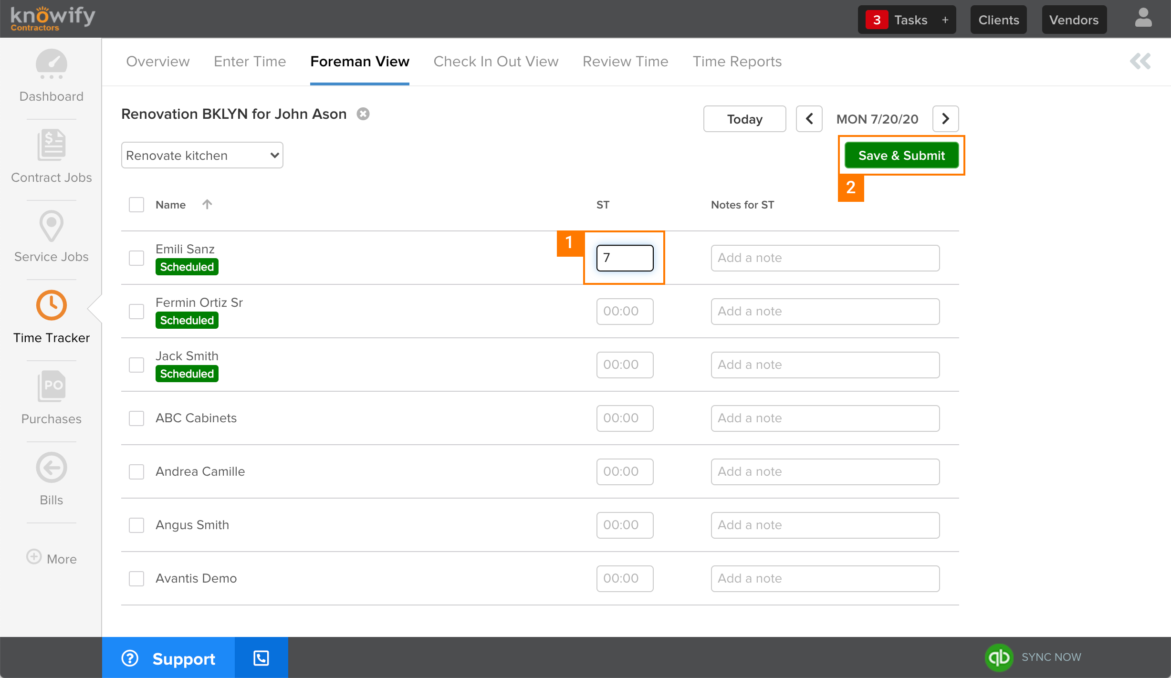Expand More sidebar options
The height and width of the screenshot is (678, 1171).
coord(52,558)
